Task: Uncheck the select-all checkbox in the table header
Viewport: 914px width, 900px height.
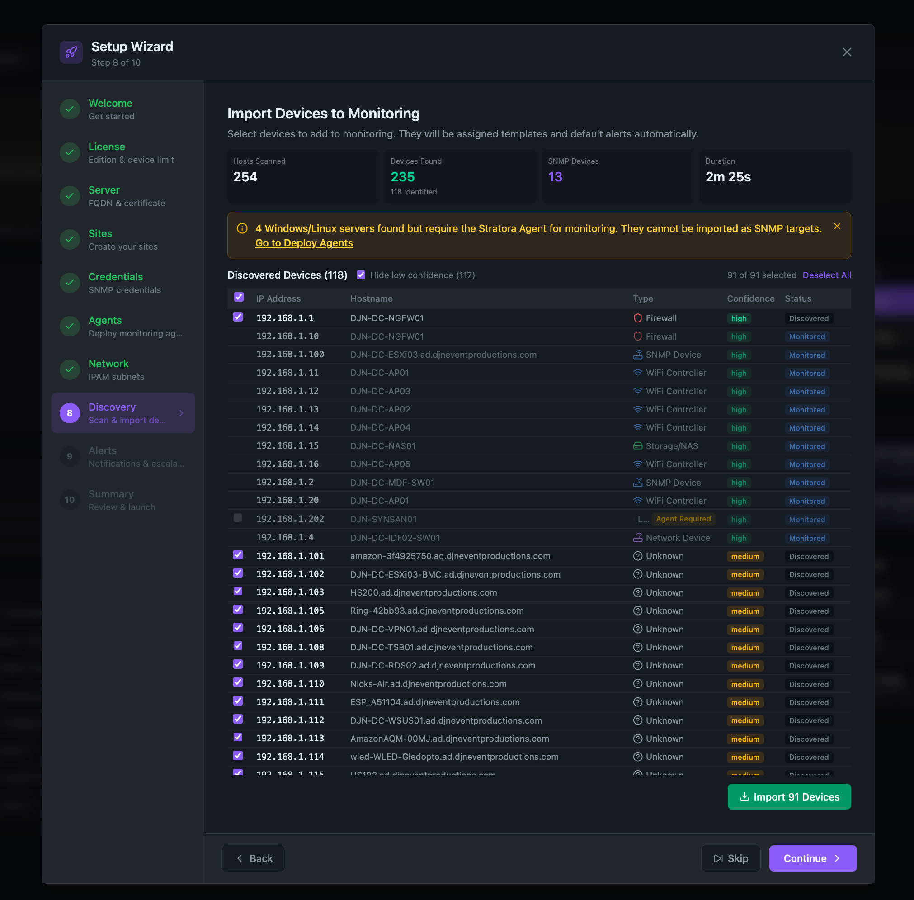Action: [239, 296]
